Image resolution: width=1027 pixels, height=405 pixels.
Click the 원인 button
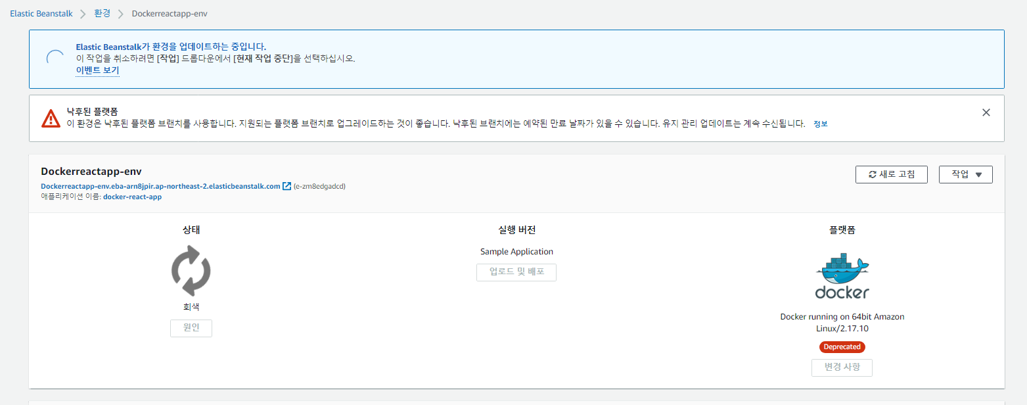coord(191,328)
